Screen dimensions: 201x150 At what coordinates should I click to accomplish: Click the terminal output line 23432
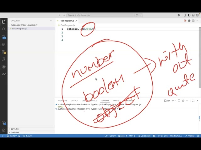tap(61, 107)
